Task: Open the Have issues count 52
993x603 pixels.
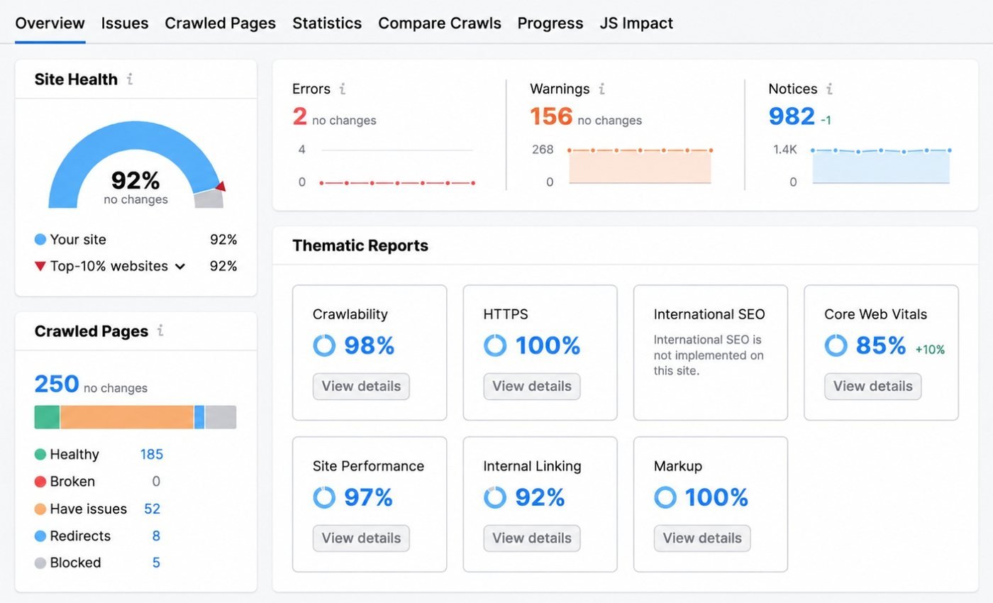Action: pyautogui.click(x=152, y=509)
